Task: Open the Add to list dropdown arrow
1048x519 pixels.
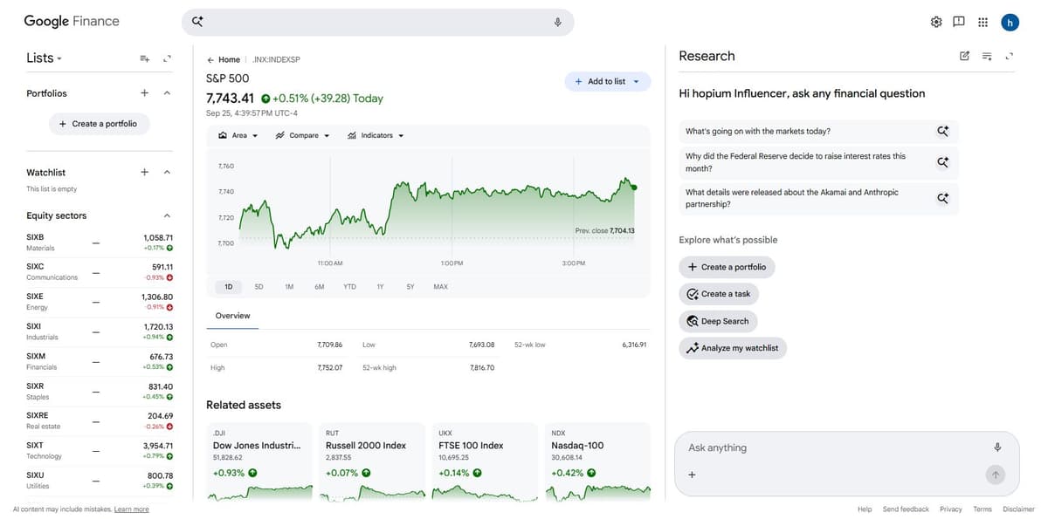Action: pos(636,81)
